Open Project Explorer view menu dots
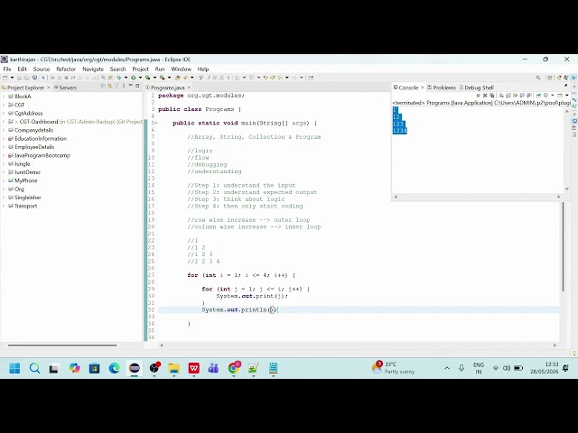The image size is (578, 433). coord(124,86)
